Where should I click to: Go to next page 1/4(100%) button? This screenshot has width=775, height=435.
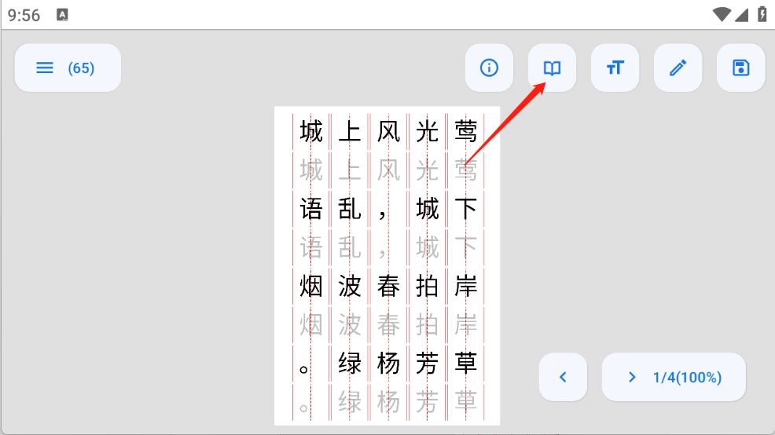pos(674,377)
